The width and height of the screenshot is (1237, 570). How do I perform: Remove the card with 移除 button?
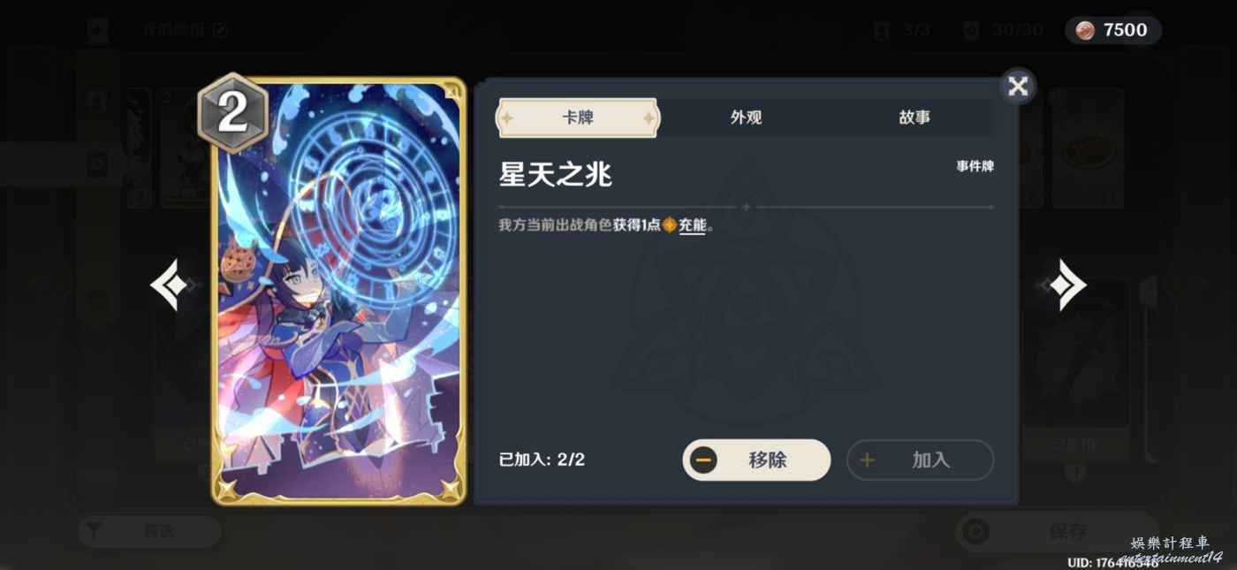click(x=756, y=460)
